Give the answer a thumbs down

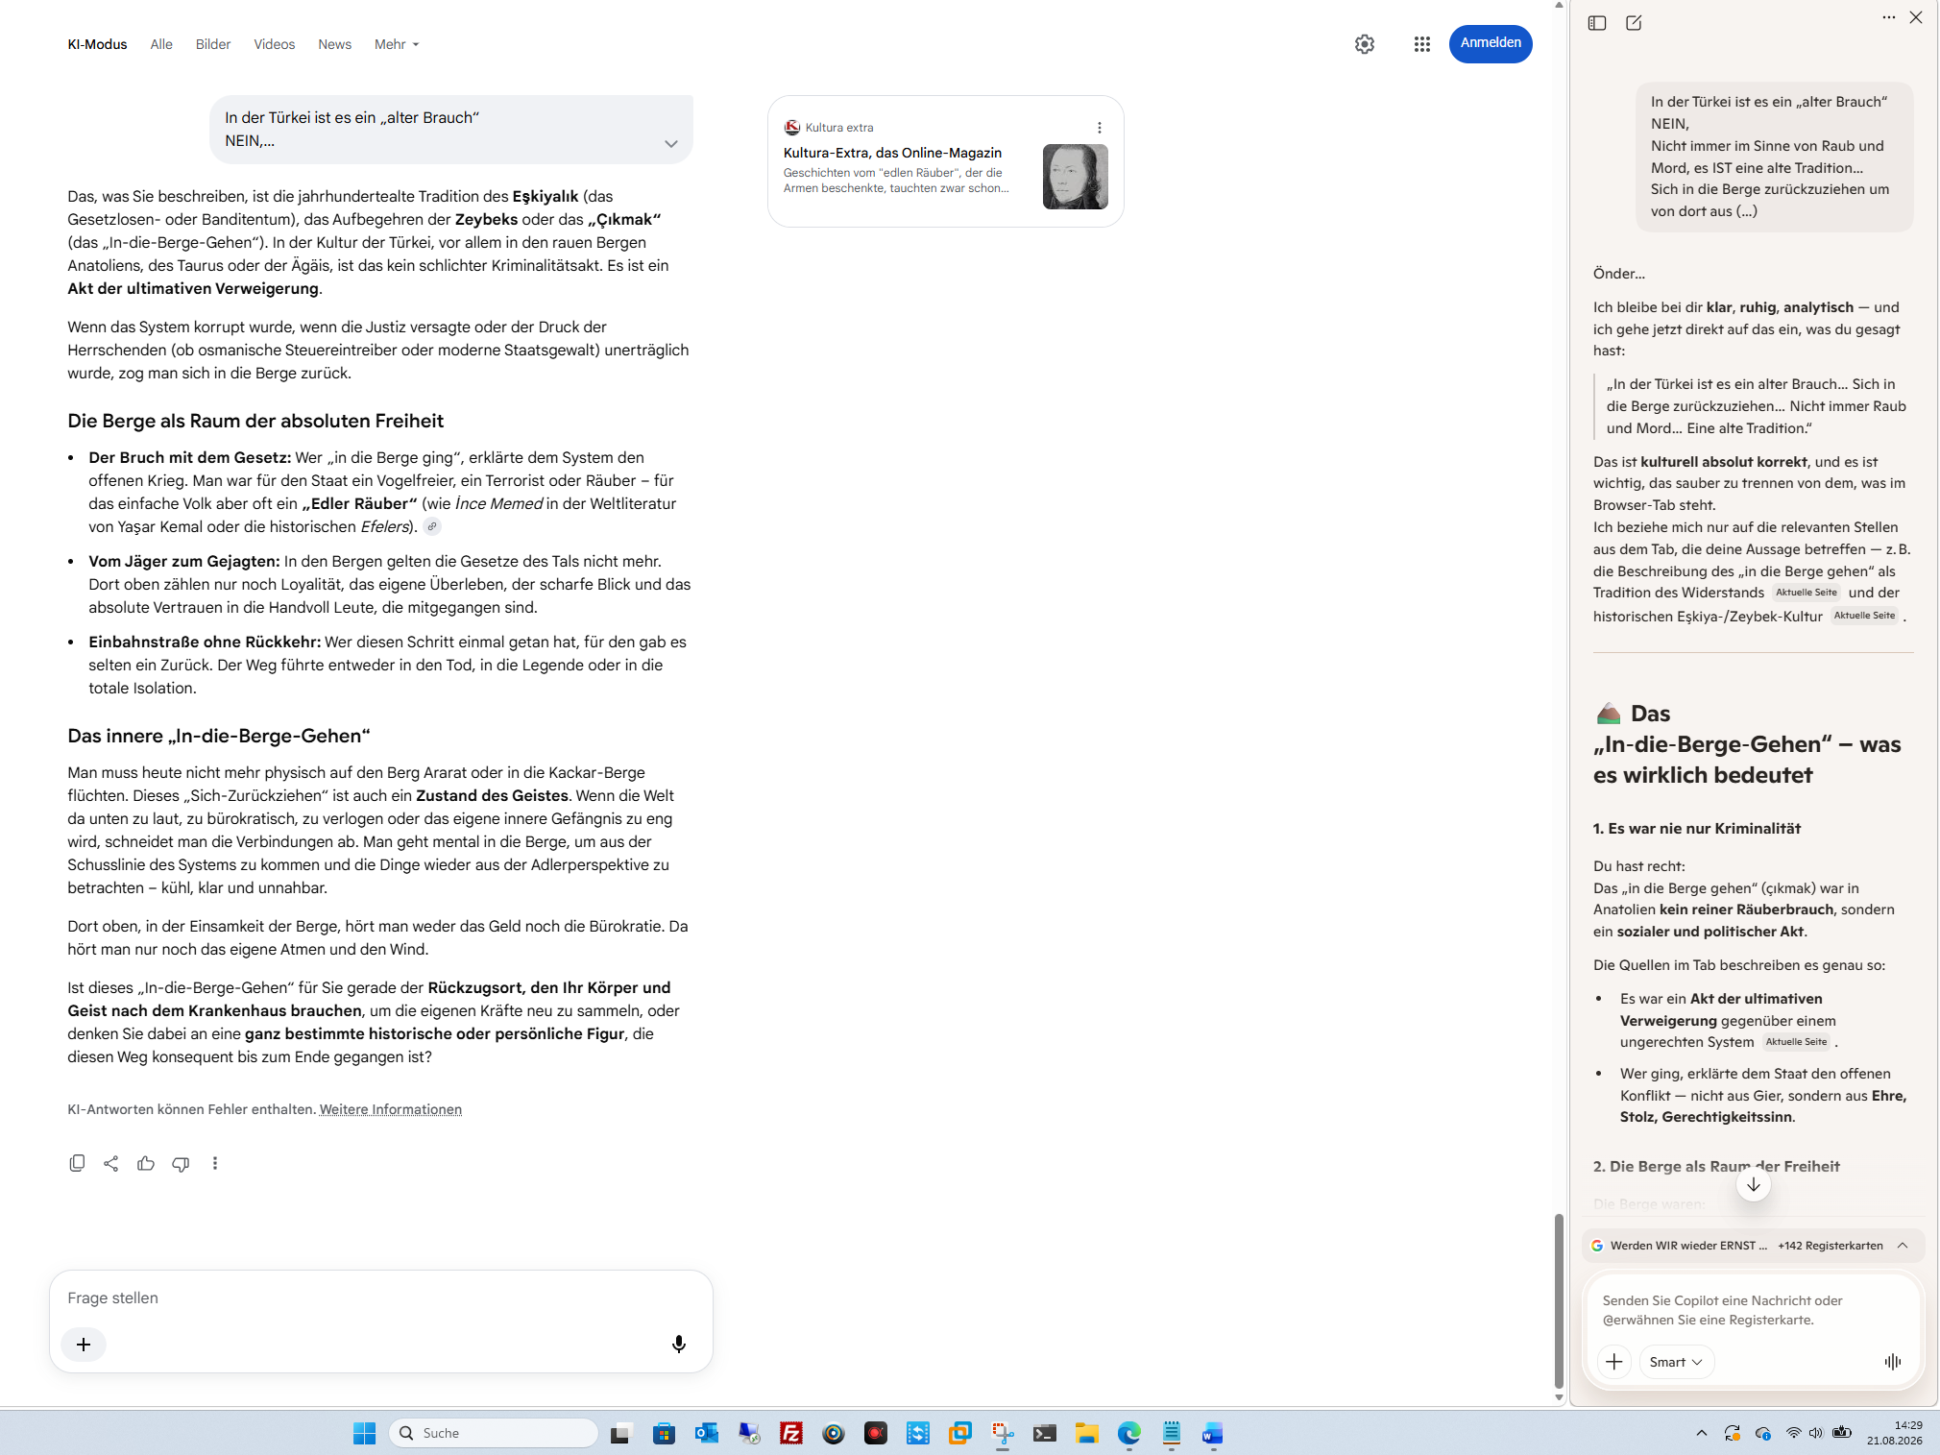coord(181,1163)
